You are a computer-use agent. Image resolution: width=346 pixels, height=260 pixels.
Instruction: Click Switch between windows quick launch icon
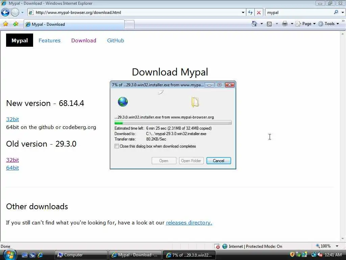(32, 255)
